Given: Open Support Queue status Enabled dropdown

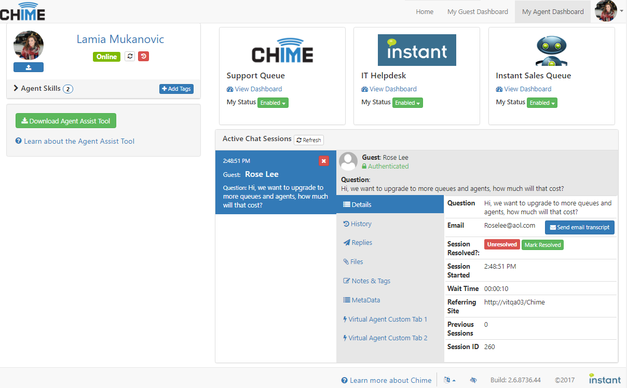Looking at the screenshot, I should click(273, 103).
